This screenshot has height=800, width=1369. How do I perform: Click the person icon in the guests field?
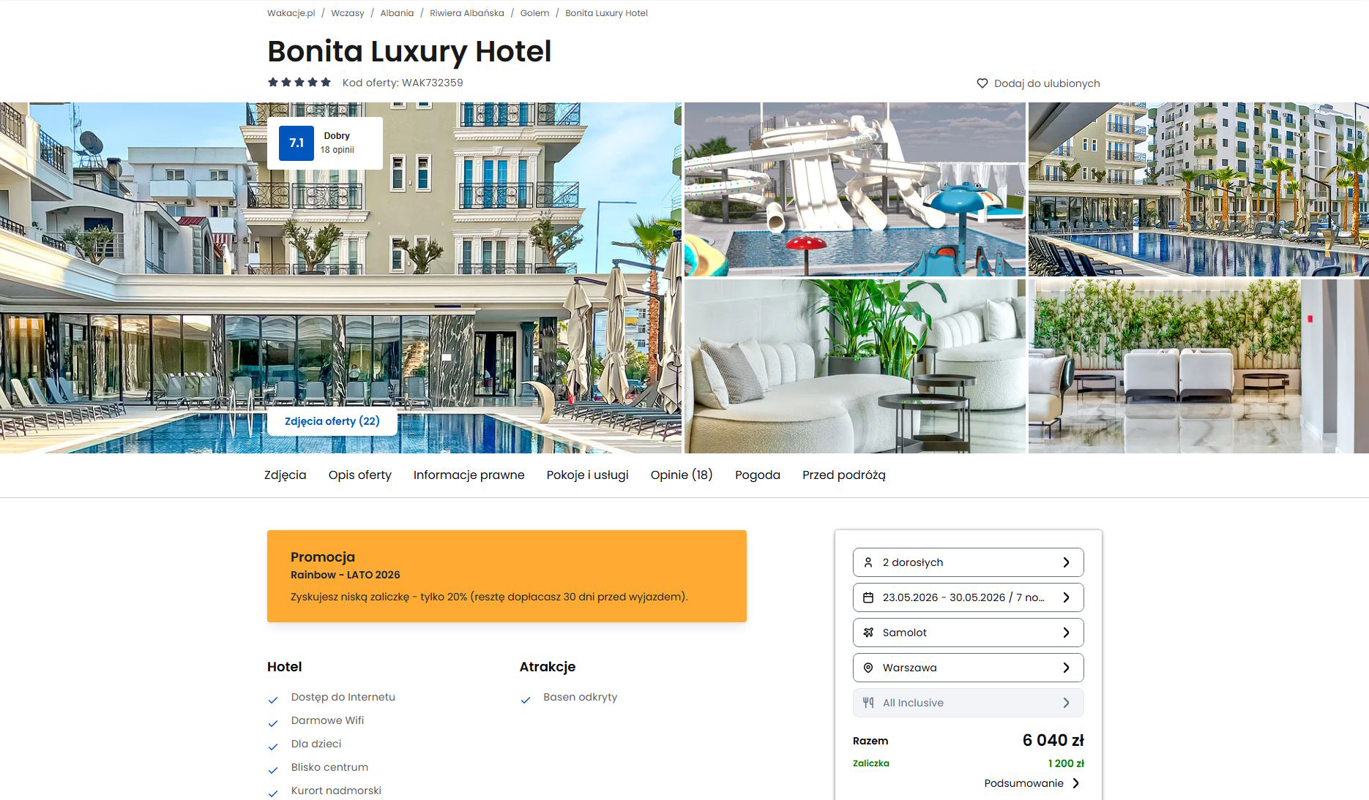pos(868,562)
